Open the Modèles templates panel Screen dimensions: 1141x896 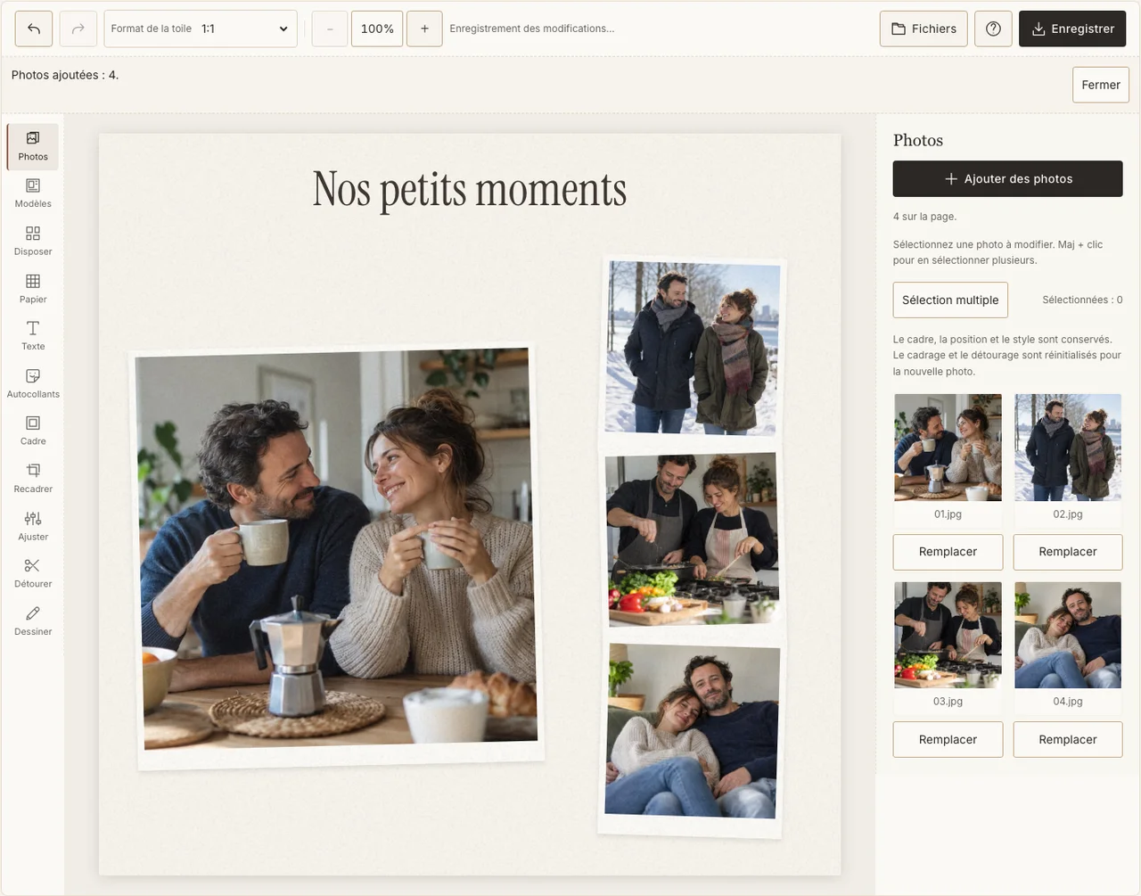pyautogui.click(x=33, y=193)
